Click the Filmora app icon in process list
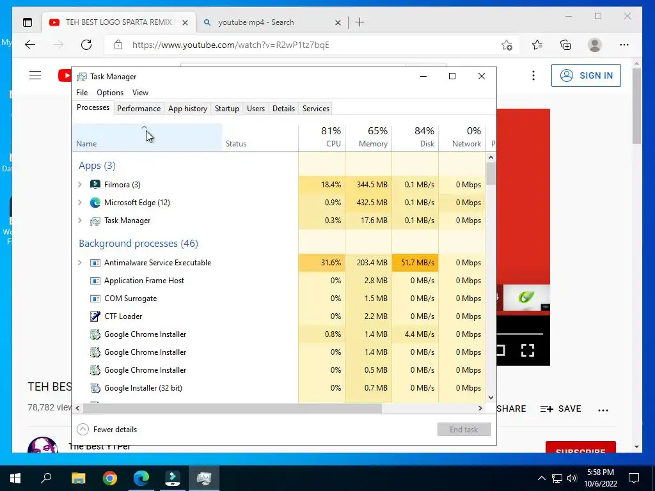The image size is (655, 491). (x=95, y=185)
